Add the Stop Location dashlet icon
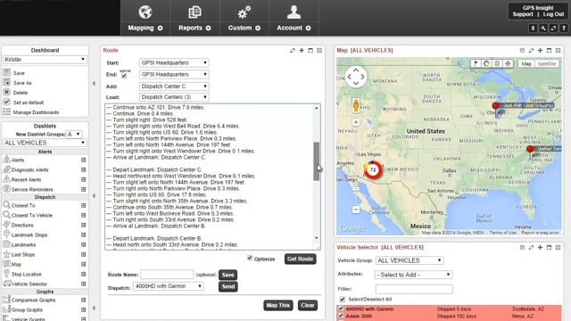571x321 pixels. click(x=83, y=274)
